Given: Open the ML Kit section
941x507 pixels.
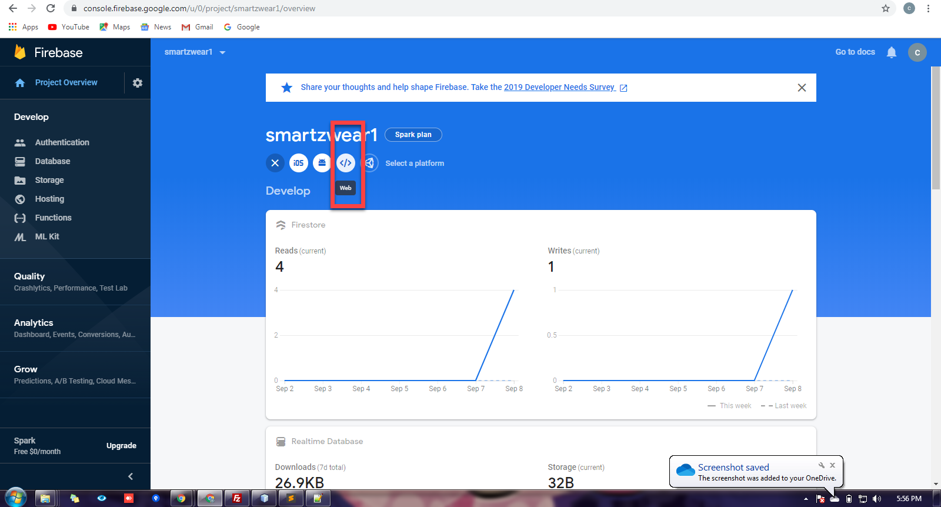Looking at the screenshot, I should coord(47,236).
